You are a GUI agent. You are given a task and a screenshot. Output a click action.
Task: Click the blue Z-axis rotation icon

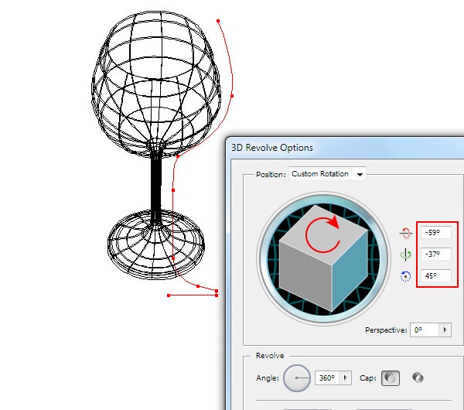click(405, 276)
